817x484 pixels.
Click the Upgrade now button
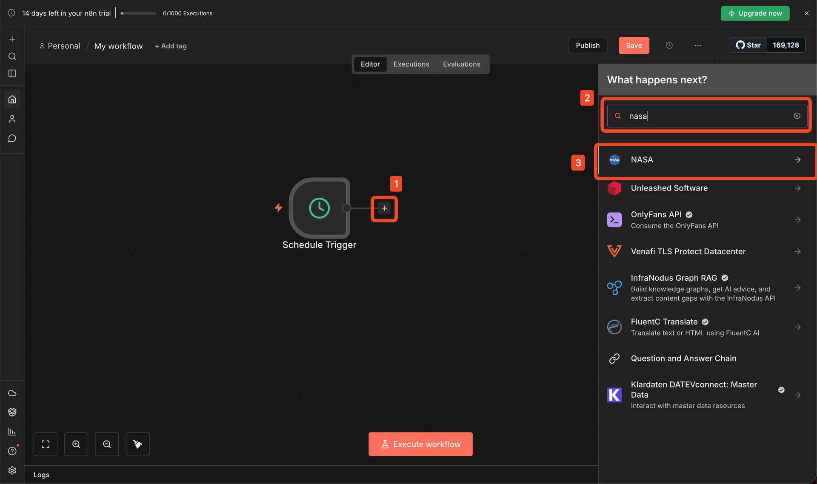(755, 13)
